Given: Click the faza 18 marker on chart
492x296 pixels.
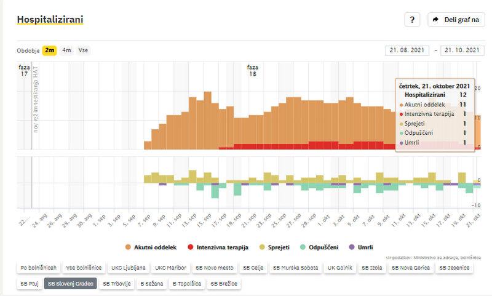Looking at the screenshot, I should click(x=252, y=70).
